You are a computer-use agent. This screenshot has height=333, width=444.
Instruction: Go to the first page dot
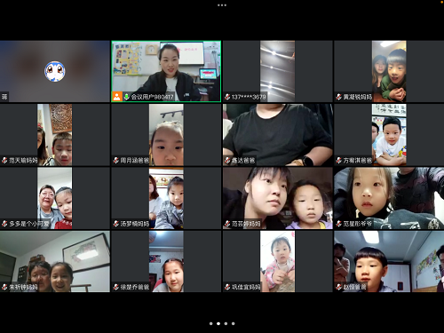point(210,323)
